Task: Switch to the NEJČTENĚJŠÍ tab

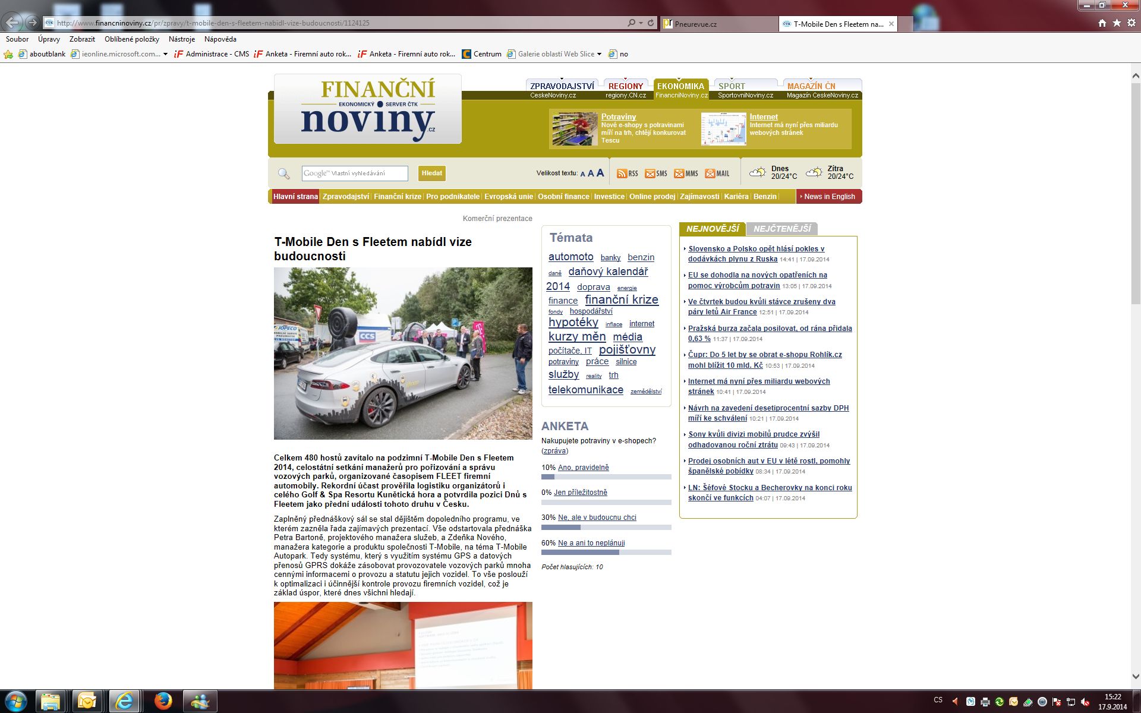Action: tap(782, 229)
